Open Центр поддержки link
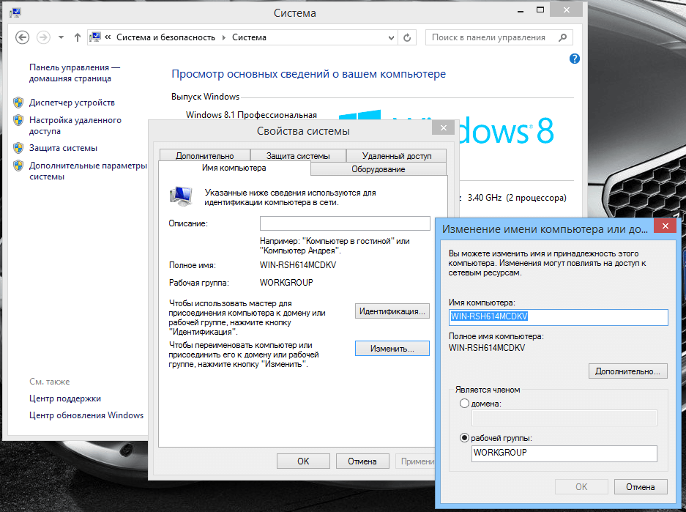The width and height of the screenshot is (686, 512). coord(64,398)
